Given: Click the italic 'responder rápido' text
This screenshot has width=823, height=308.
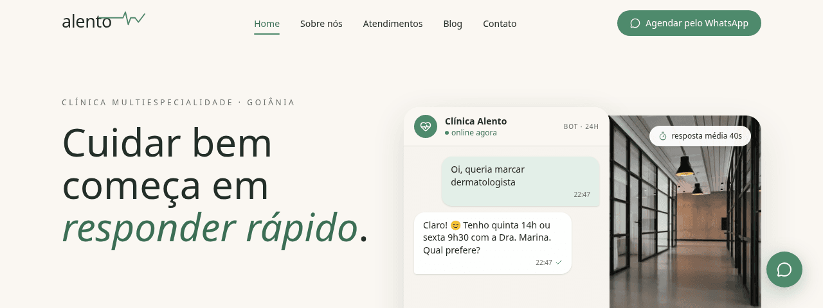Looking at the screenshot, I should pos(210,227).
